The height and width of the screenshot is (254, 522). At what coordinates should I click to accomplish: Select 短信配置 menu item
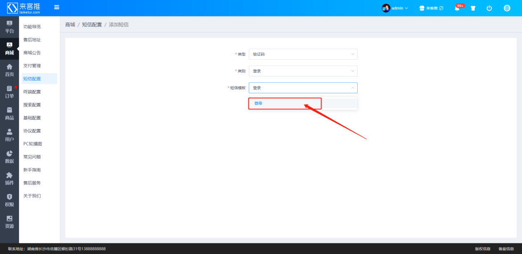pos(39,79)
